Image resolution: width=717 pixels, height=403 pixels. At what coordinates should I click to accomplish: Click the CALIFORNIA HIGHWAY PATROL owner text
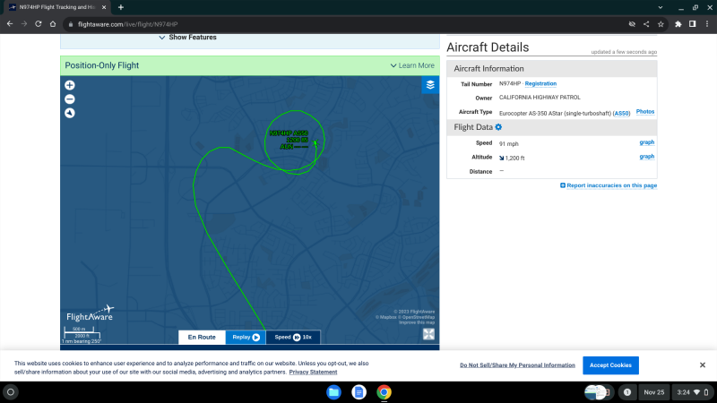540,98
